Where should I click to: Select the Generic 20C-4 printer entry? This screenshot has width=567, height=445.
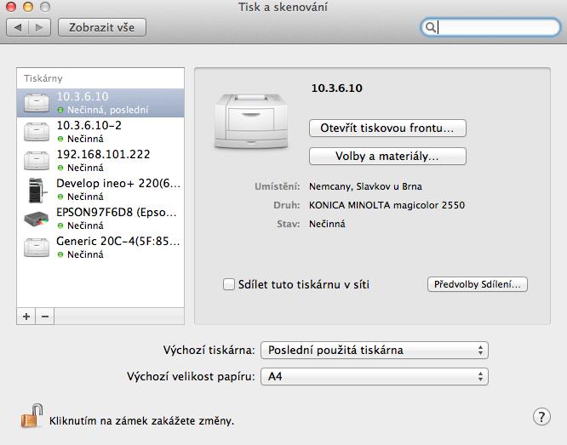point(100,248)
